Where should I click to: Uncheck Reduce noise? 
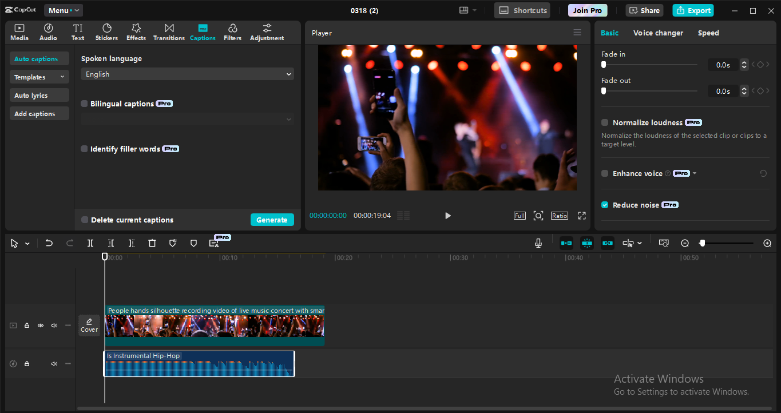point(604,204)
